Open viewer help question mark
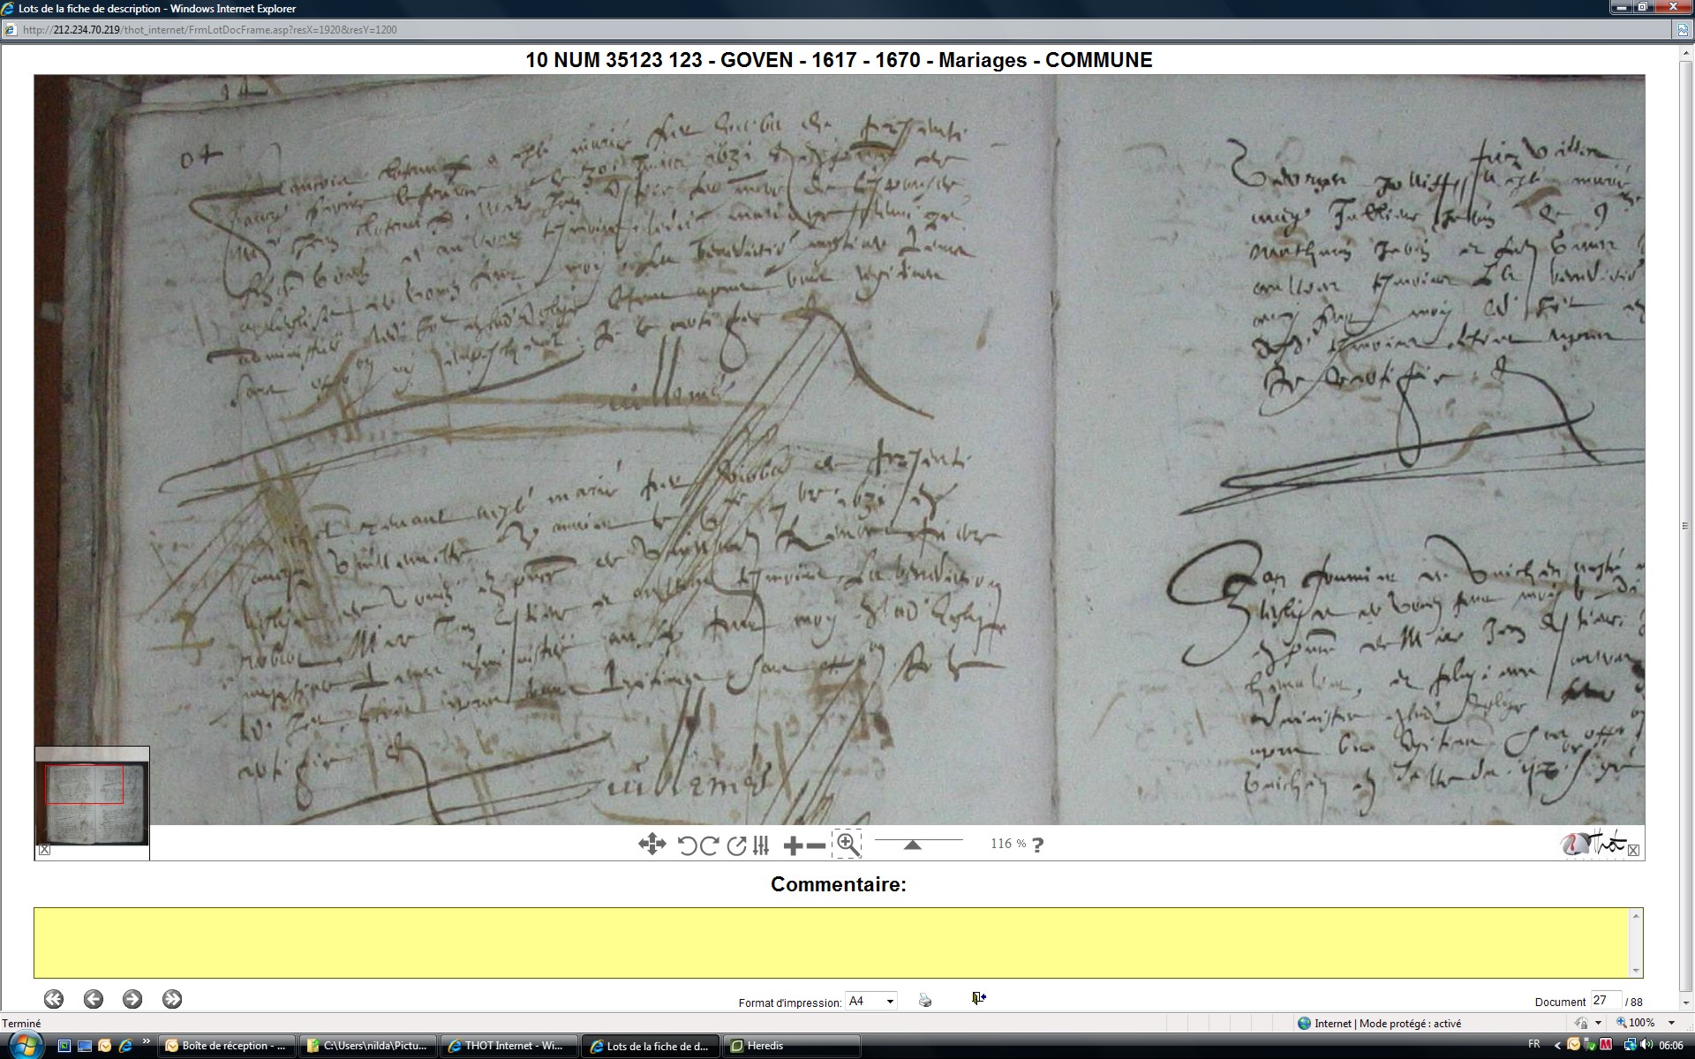1695x1059 pixels. point(1038,845)
